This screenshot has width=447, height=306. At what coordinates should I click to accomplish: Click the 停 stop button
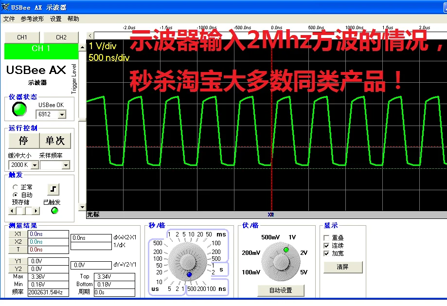pos(24,141)
